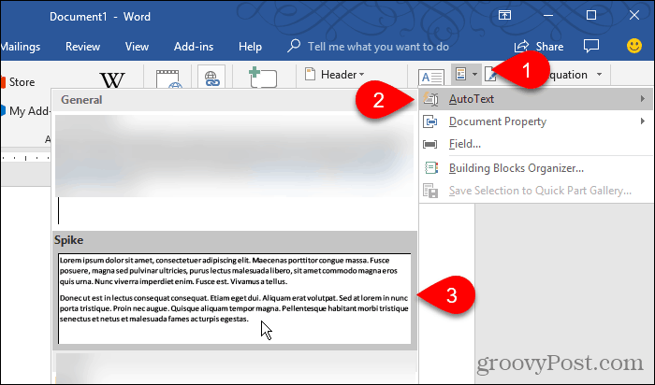The image size is (655, 385).
Task: Open the AutoText submenu
Action: (x=535, y=99)
